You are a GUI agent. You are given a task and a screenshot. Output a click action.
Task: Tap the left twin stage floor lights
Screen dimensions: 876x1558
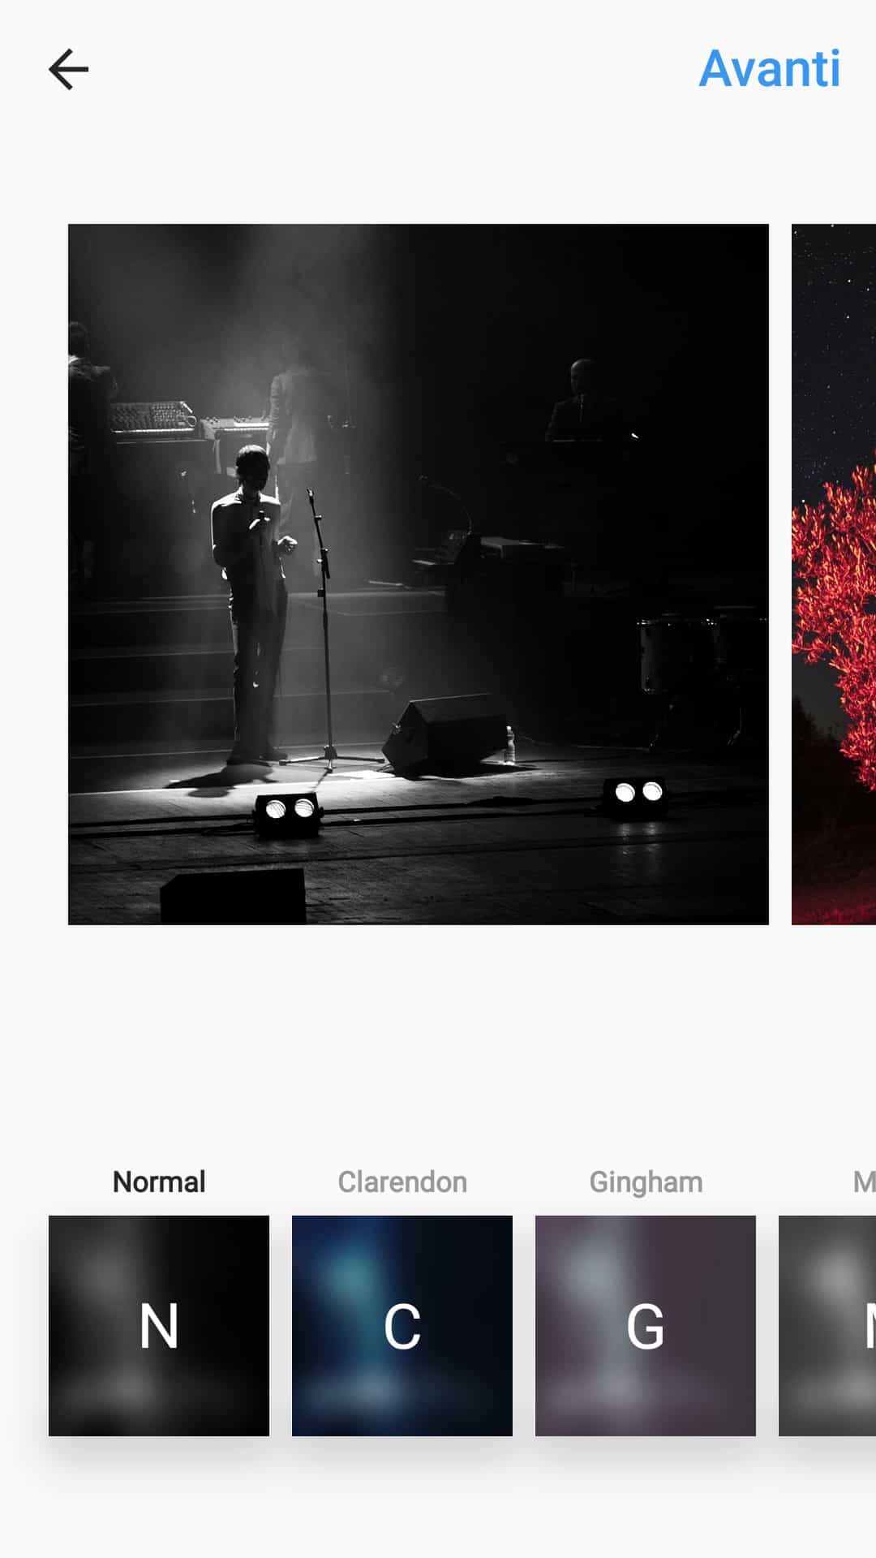click(x=288, y=814)
